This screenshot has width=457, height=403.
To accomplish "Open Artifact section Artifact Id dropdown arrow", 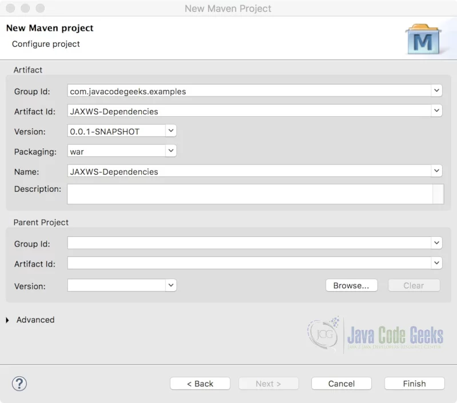I will [x=436, y=111].
